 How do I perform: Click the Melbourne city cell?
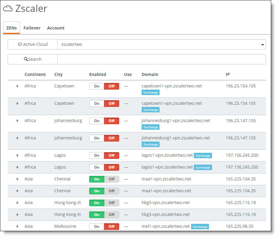click(x=65, y=226)
